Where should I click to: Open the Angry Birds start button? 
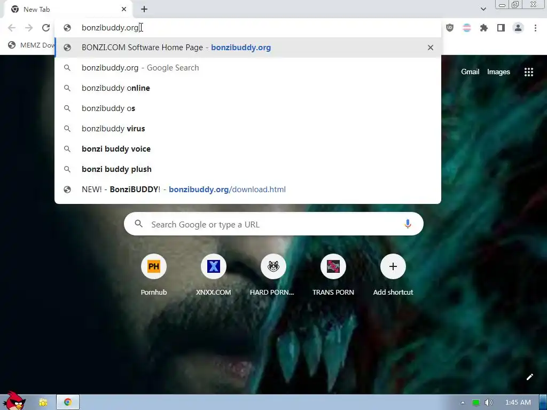click(14, 401)
